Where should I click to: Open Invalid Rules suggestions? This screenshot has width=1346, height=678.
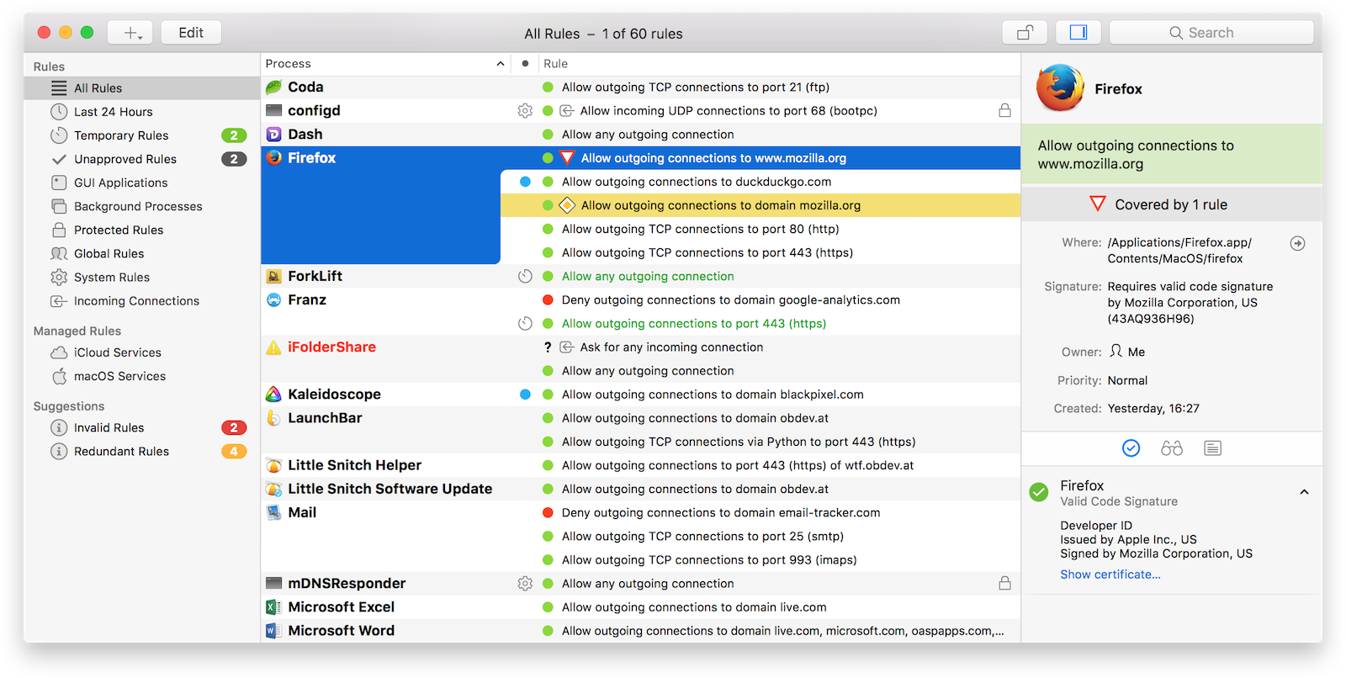[x=142, y=427]
